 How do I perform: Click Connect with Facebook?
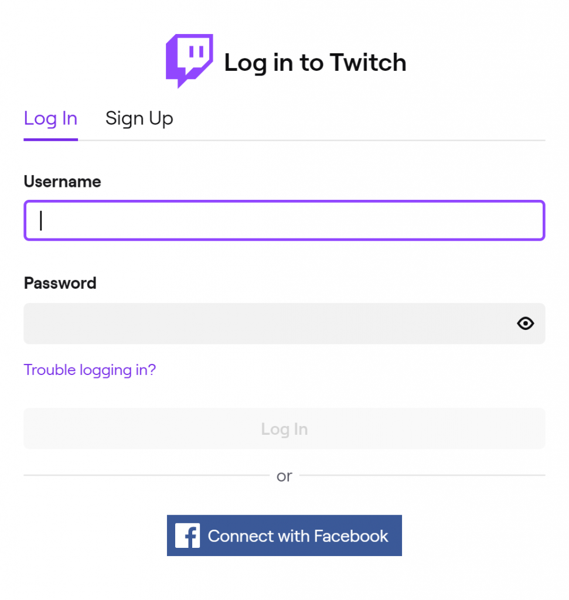(x=284, y=535)
